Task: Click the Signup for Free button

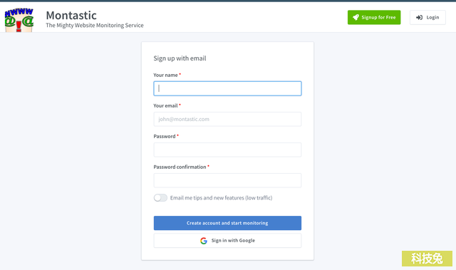Action: point(374,17)
